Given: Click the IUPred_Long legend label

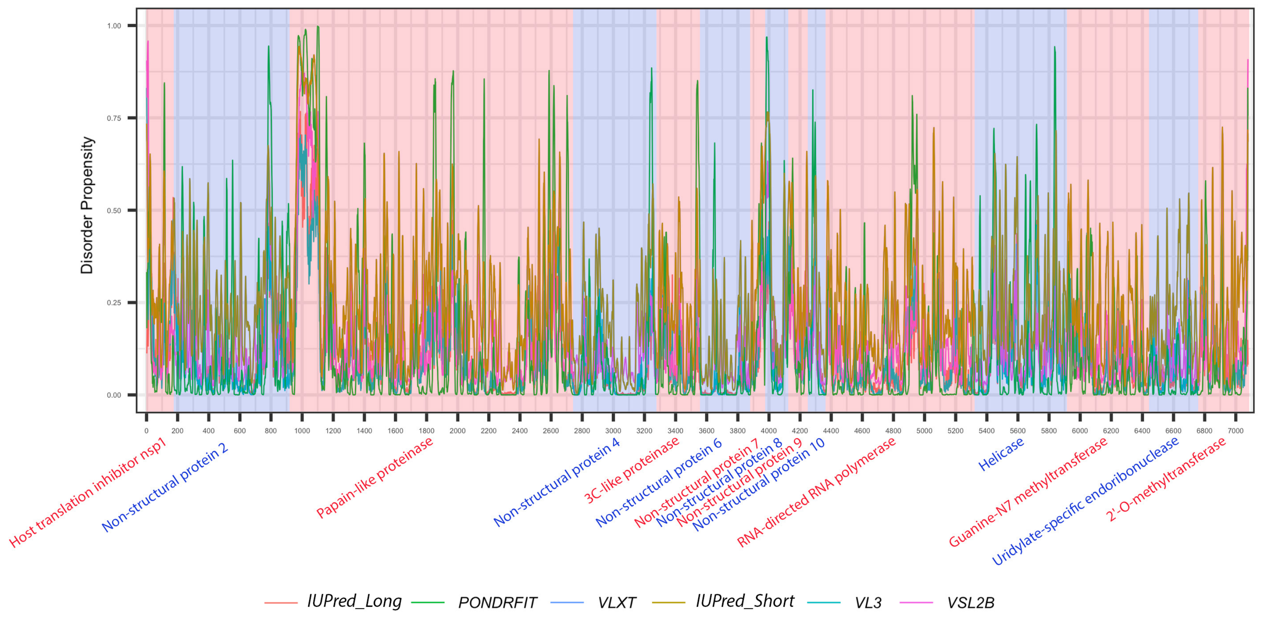Looking at the screenshot, I should pos(354,601).
